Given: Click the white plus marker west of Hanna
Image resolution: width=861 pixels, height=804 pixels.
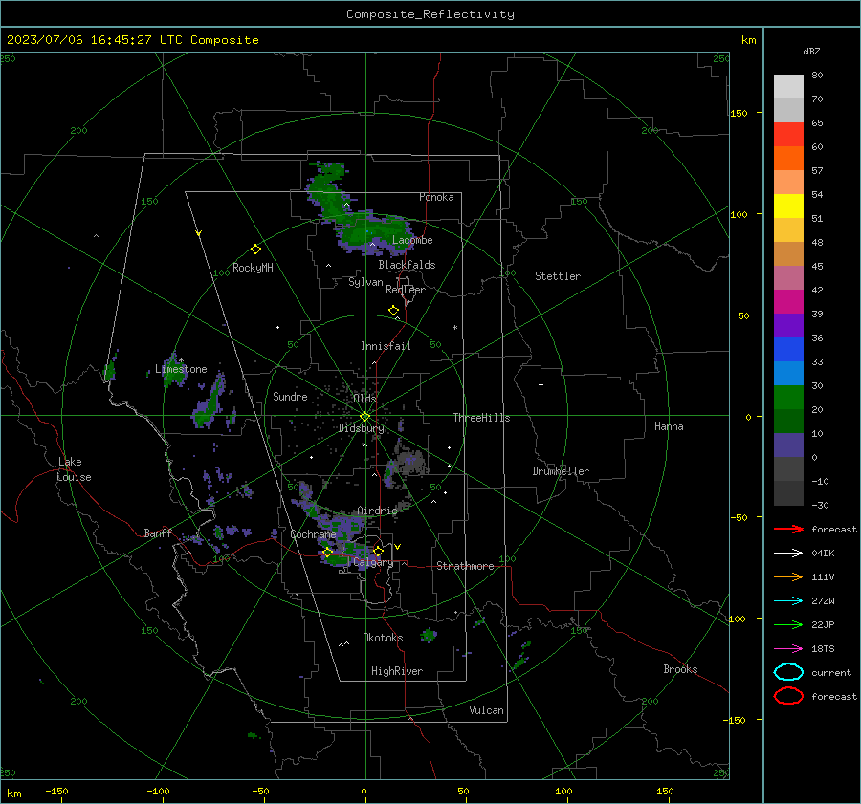Looking at the screenshot, I should coord(541,384).
